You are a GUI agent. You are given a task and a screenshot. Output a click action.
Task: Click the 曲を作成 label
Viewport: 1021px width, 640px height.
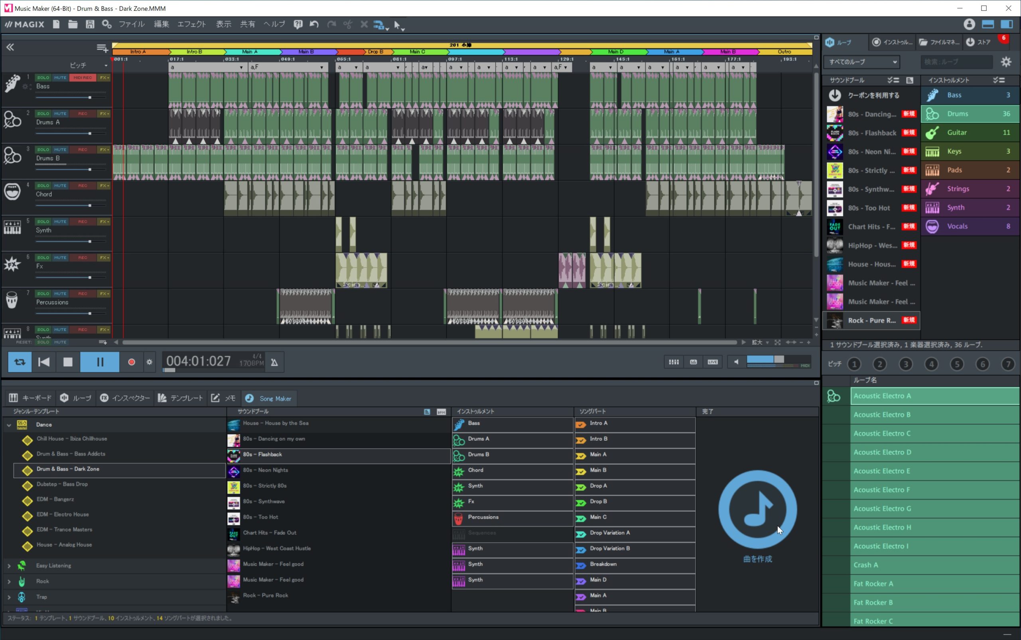pos(757,559)
